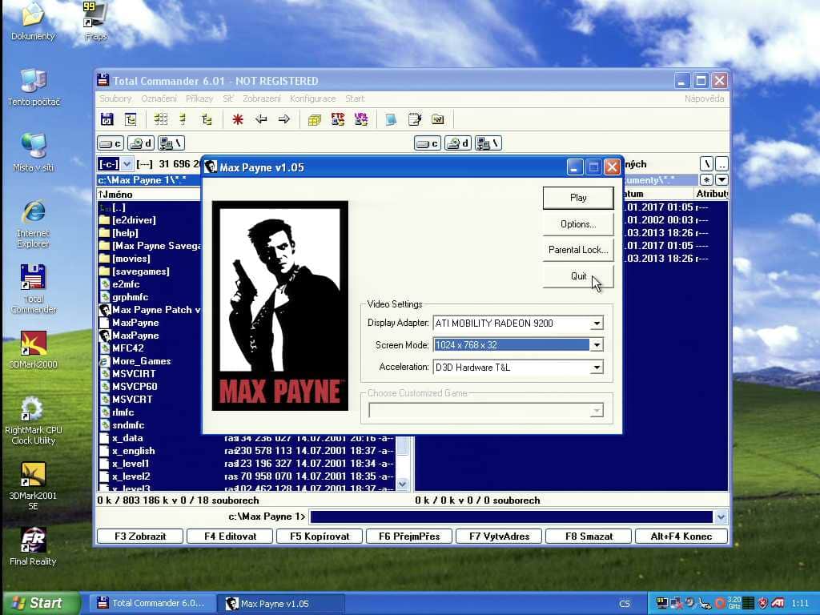Click Quit in the Max Payne launcher

578,276
